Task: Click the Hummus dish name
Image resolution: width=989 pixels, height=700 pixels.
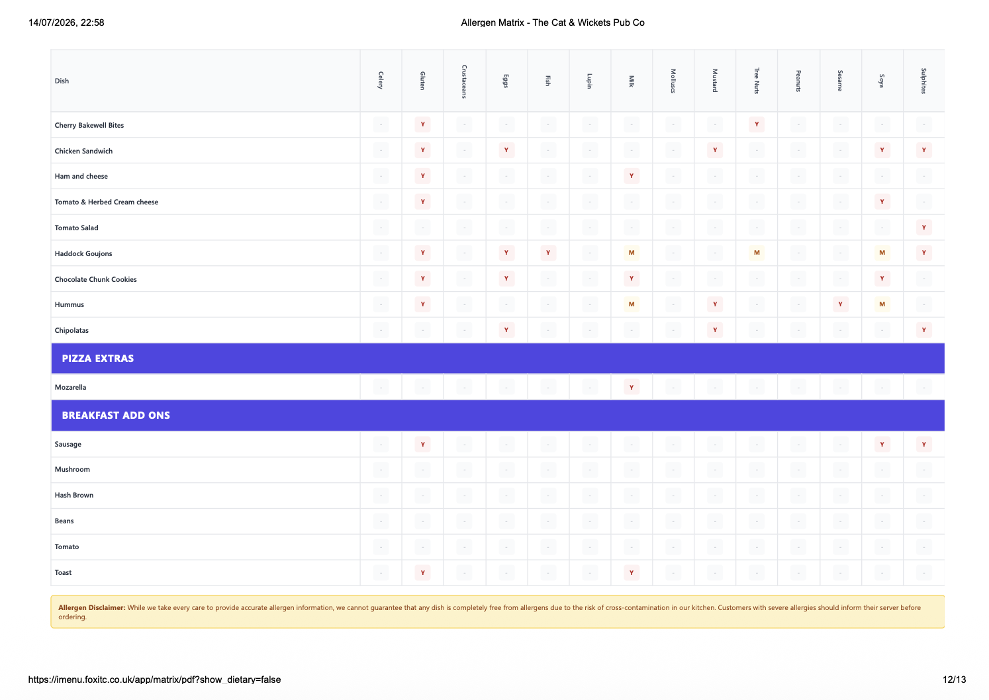Action: [69, 304]
